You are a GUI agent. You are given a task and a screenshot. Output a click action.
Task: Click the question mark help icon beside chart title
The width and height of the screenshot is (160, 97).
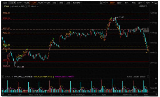click(26, 6)
